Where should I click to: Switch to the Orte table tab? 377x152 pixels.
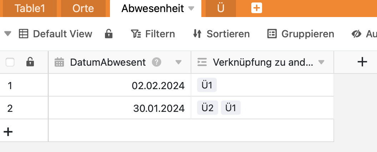point(83,9)
